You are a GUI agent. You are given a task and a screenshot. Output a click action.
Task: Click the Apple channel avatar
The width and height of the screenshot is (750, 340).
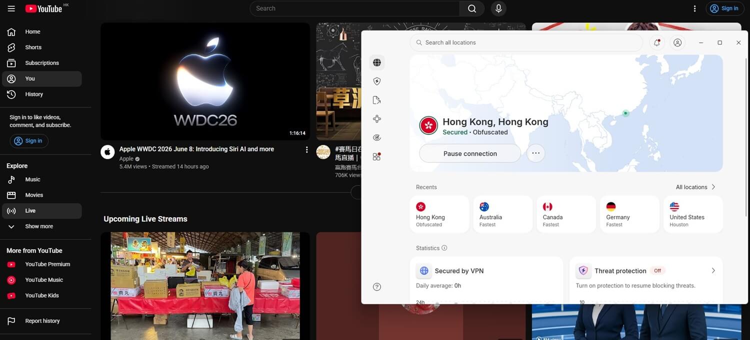click(x=107, y=152)
